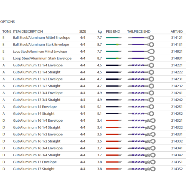Click article number 214232

177,86
